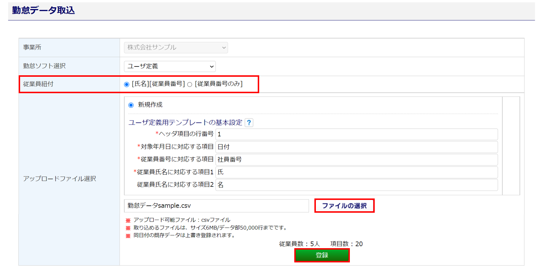Screen dimensions: 548x269
Task: Focus the ヘッダ項目の行番号 input field
Action: coord(356,134)
